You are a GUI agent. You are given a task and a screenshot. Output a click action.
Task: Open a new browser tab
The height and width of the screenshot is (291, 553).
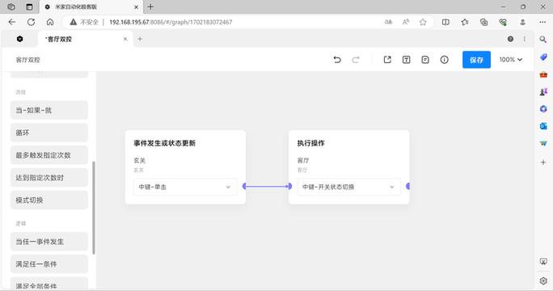point(150,6)
